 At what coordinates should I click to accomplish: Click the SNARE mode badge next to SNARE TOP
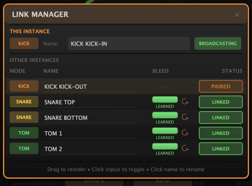click(24, 102)
